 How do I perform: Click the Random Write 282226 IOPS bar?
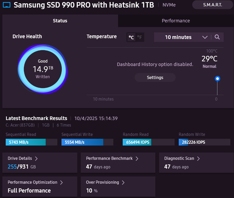point(204,142)
